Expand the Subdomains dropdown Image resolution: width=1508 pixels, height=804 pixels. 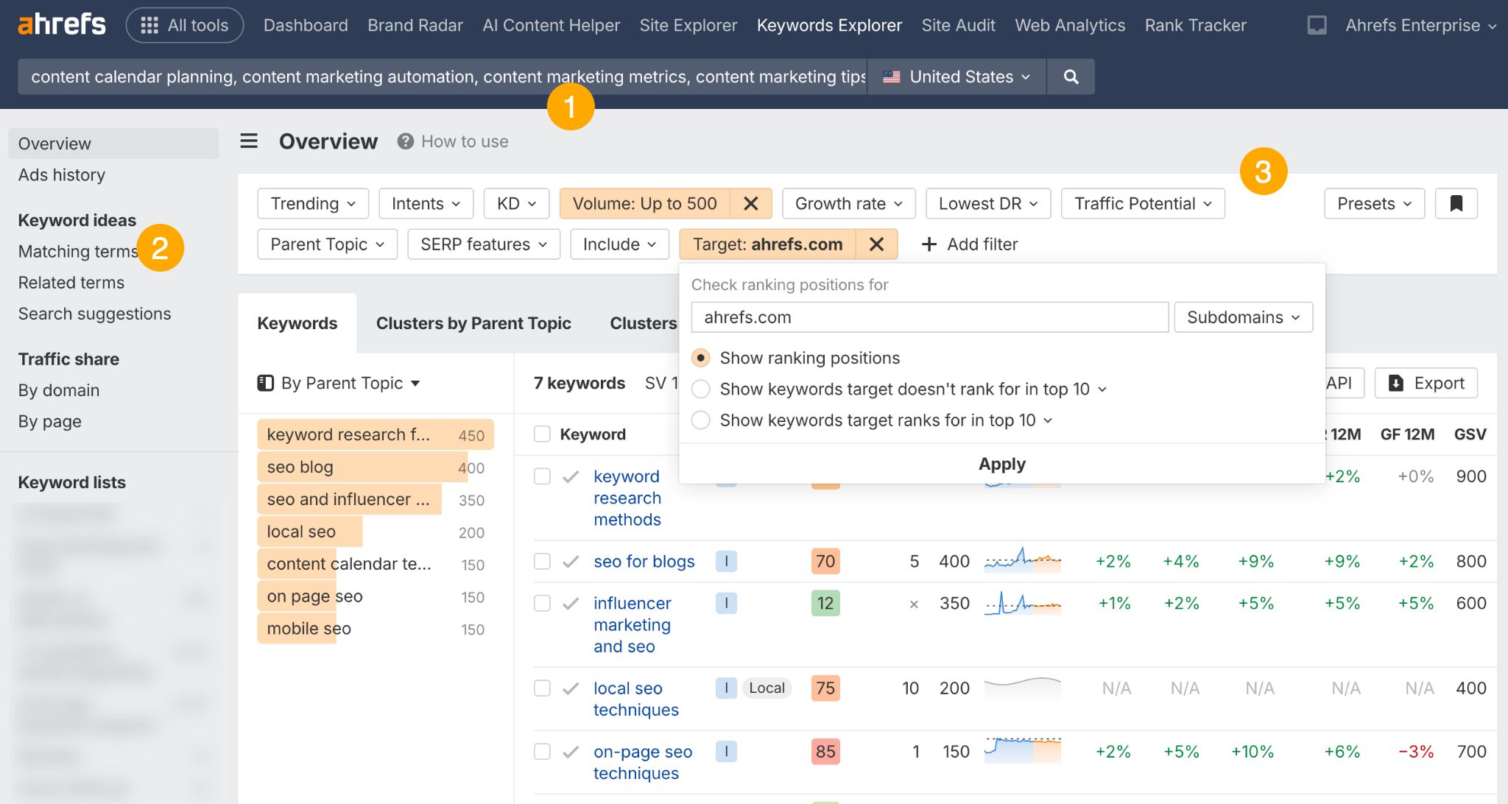(1243, 317)
